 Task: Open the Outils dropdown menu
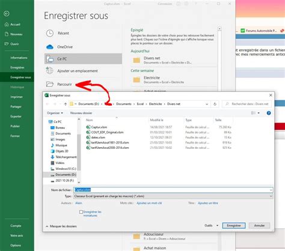211,226
